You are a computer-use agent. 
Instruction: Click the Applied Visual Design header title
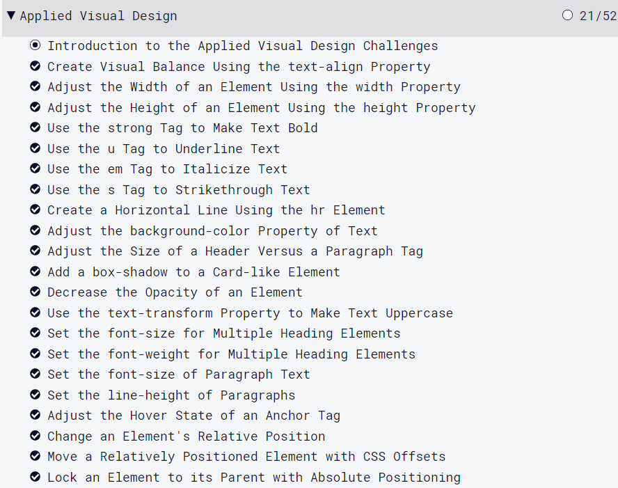98,16
